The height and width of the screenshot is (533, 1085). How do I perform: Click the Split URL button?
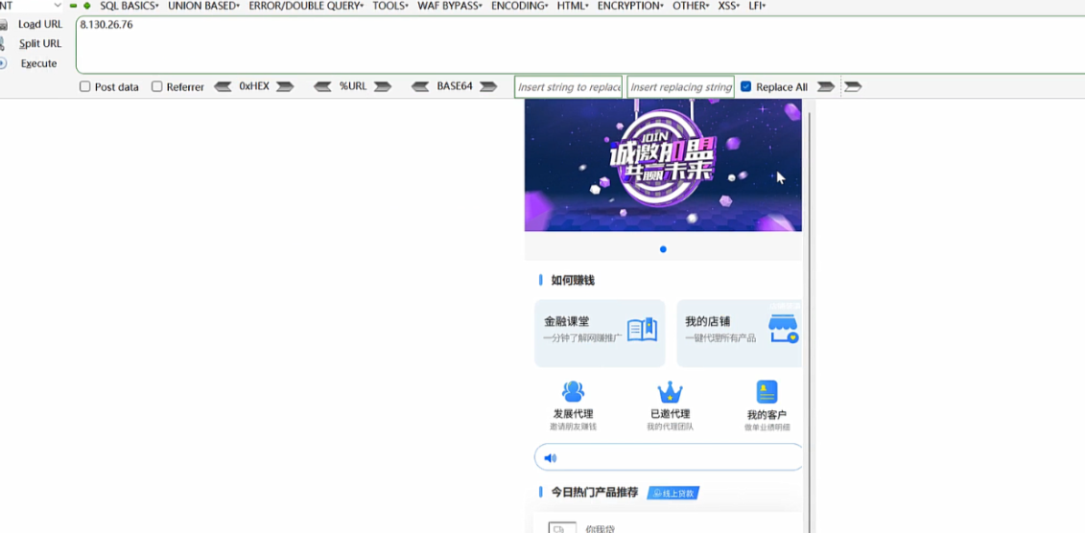tap(40, 43)
